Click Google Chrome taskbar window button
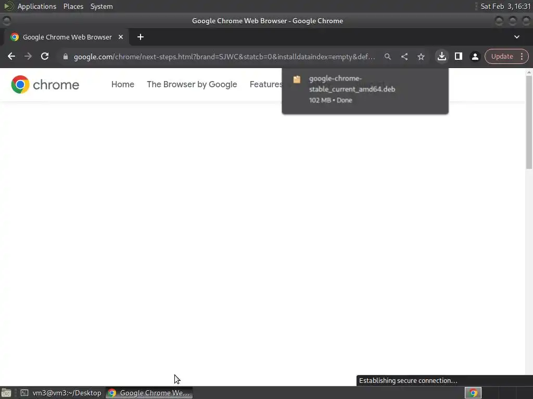Image resolution: width=533 pixels, height=399 pixels. click(x=149, y=393)
